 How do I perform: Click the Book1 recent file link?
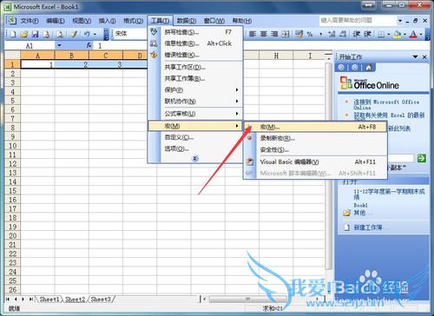pyautogui.click(x=360, y=205)
